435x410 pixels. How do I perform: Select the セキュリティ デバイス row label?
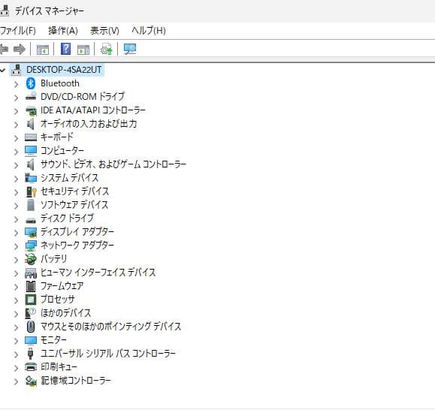(x=74, y=191)
